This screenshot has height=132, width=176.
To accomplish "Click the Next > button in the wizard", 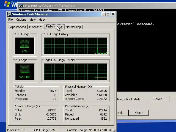I will point(139,113).
